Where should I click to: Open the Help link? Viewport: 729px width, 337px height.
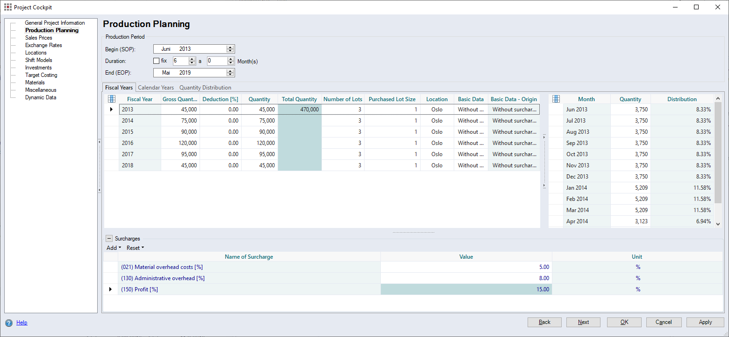click(x=21, y=323)
